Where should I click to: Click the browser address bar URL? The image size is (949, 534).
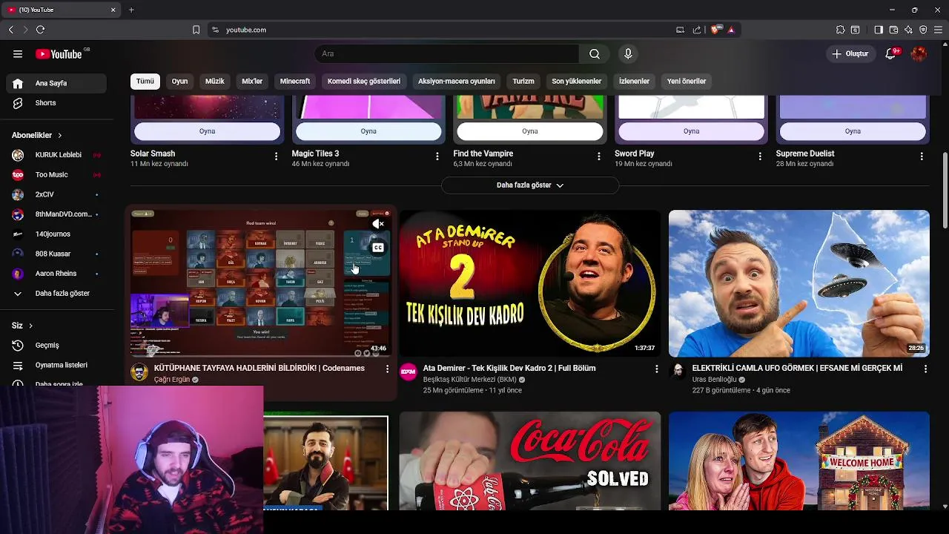click(x=246, y=30)
